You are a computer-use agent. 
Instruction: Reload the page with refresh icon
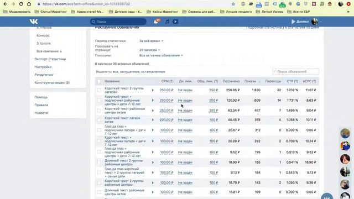point(21,4)
